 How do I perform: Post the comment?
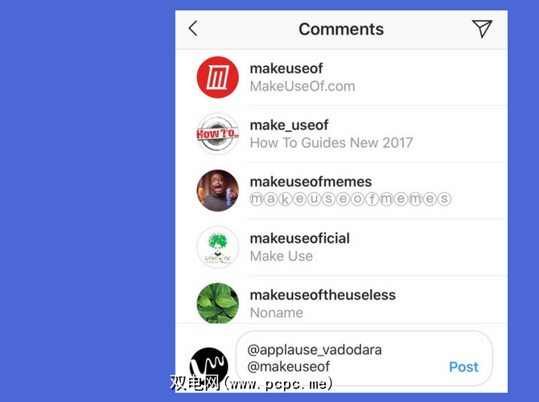click(x=463, y=367)
